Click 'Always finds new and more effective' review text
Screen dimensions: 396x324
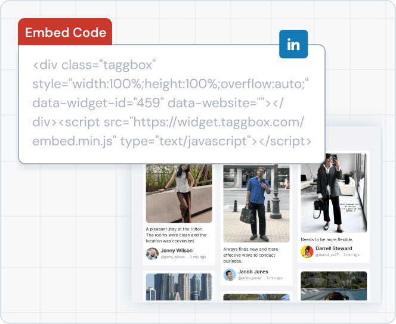(x=250, y=255)
